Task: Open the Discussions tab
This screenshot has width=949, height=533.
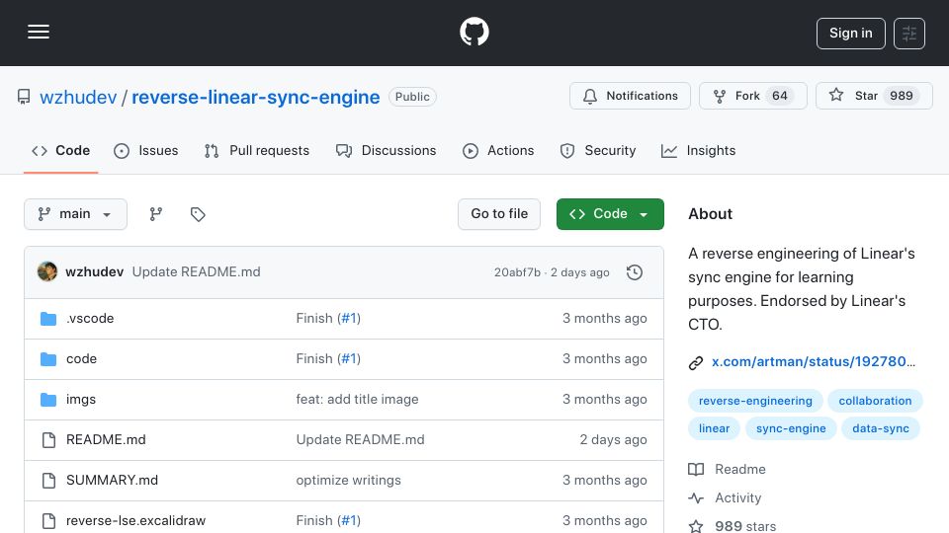Action: [x=387, y=150]
